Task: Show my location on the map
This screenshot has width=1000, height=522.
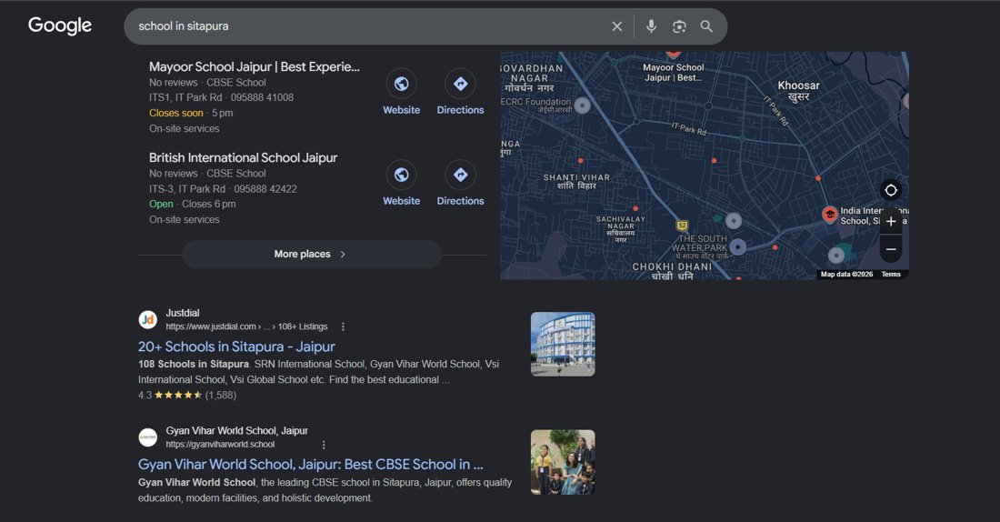Action: (891, 190)
